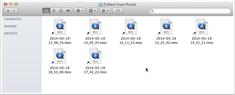This screenshot has height=95, width=235.
Task: Switch to icon view
Action: pos(46,11)
